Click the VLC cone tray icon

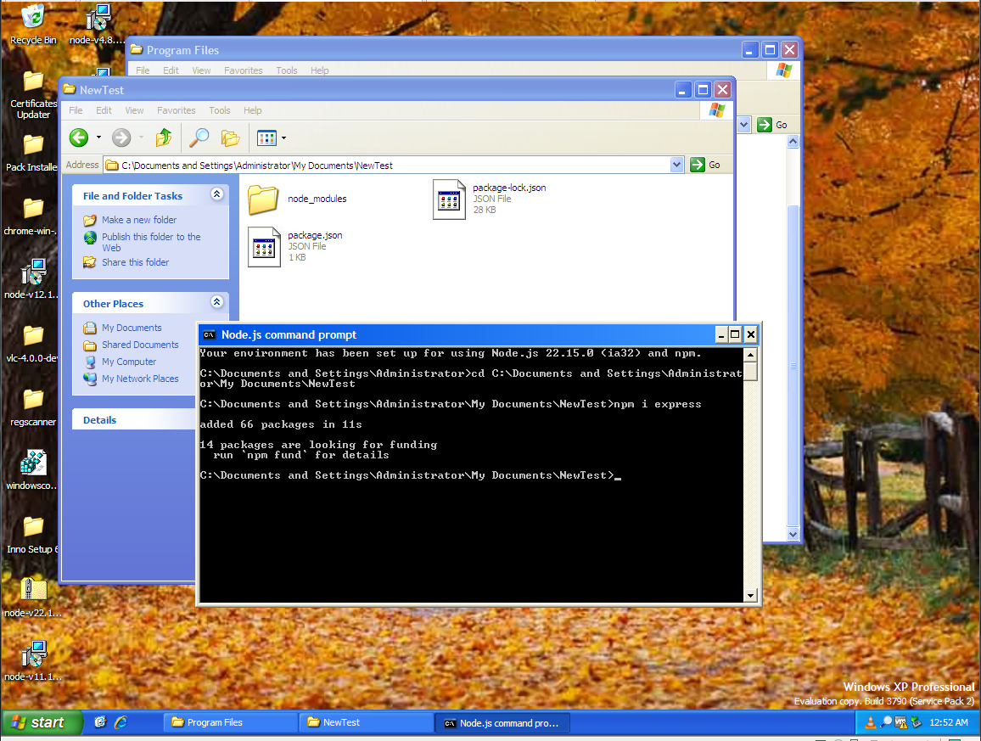tap(871, 723)
